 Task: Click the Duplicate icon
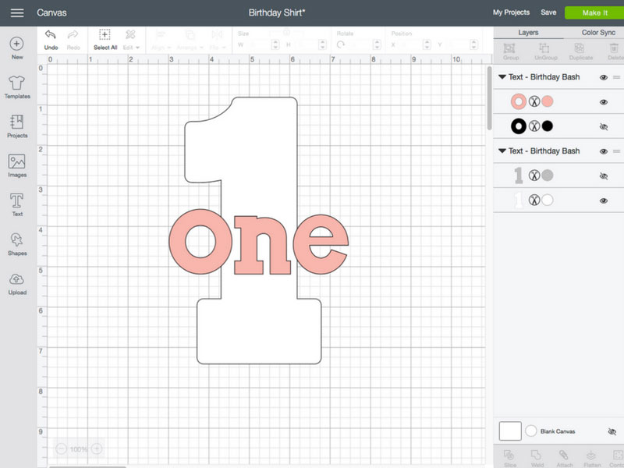pos(580,48)
